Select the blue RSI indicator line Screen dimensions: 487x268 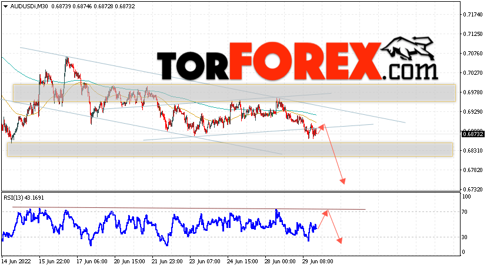click(x=159, y=227)
